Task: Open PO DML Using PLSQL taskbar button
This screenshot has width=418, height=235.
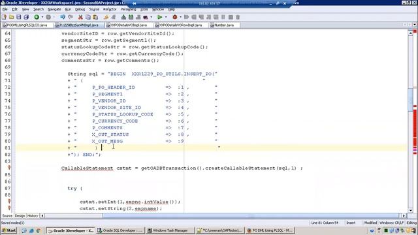Action: click(x=270, y=230)
